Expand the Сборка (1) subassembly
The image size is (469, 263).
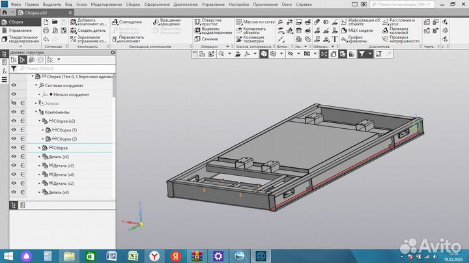click(x=43, y=130)
